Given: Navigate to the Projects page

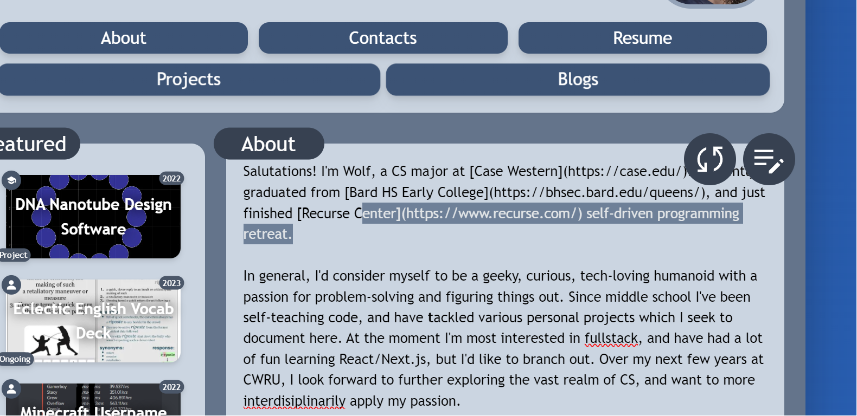Looking at the screenshot, I should pos(189,80).
